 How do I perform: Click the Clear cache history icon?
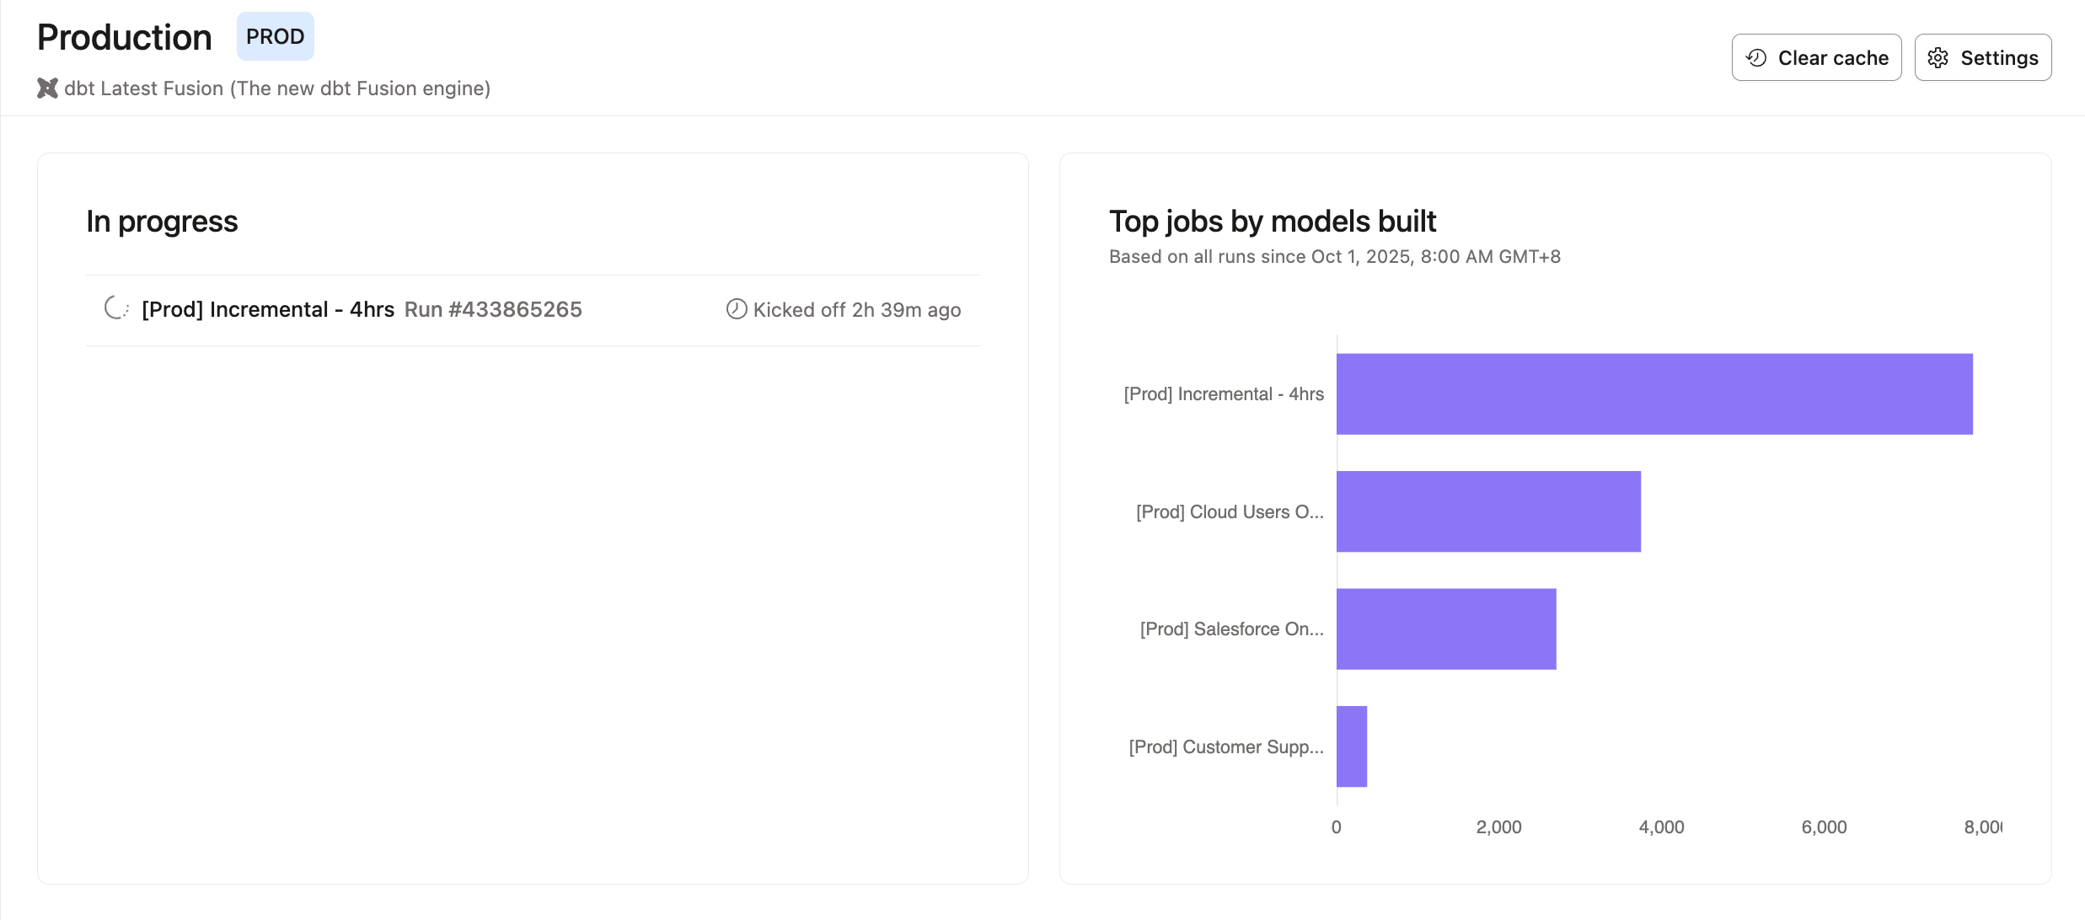click(x=1757, y=57)
